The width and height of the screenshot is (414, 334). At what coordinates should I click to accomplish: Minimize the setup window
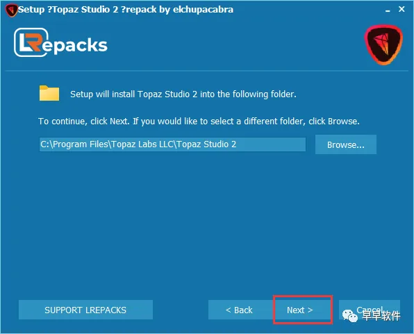(x=388, y=10)
